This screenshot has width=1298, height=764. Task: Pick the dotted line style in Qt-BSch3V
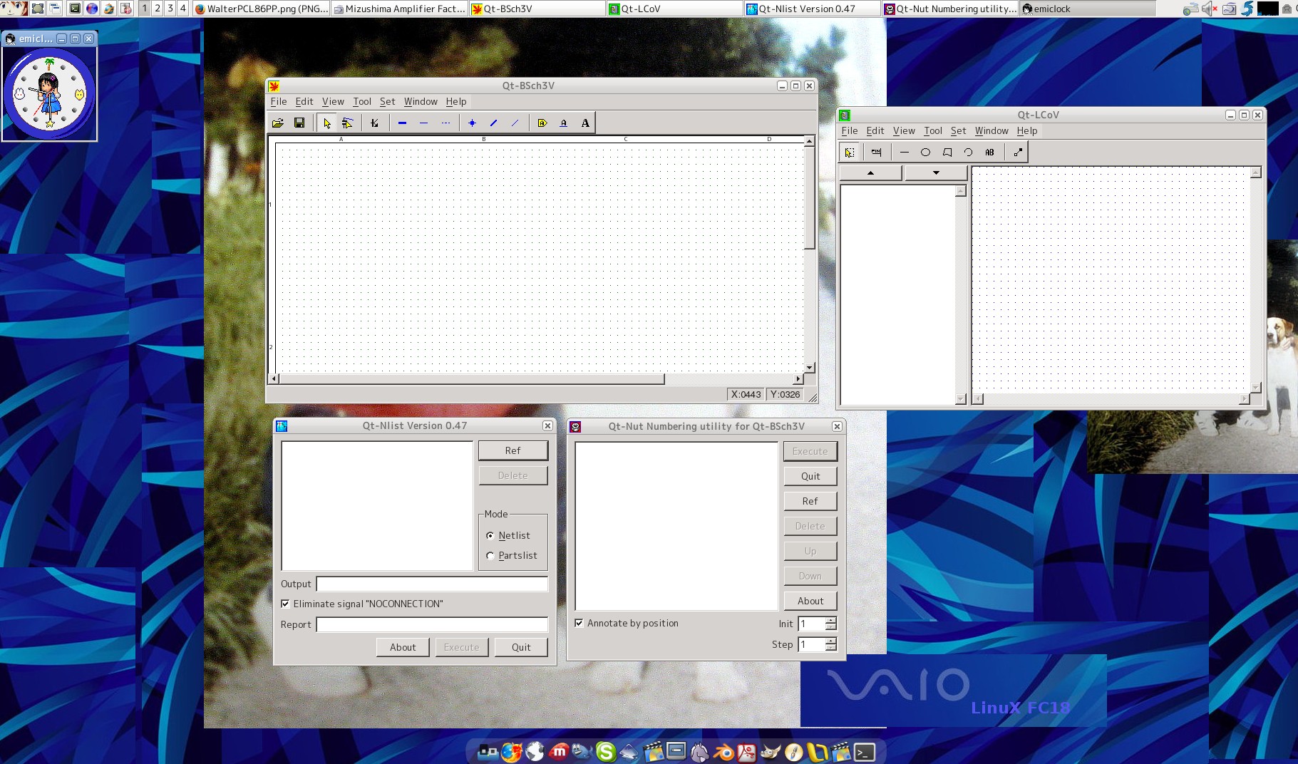click(x=447, y=123)
